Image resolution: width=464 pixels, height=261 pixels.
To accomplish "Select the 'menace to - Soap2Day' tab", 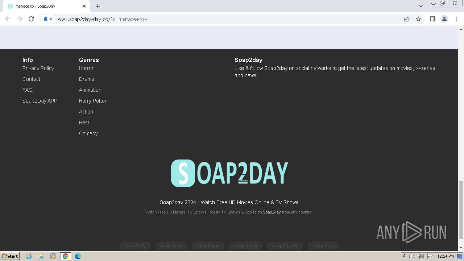I will 46,6.
